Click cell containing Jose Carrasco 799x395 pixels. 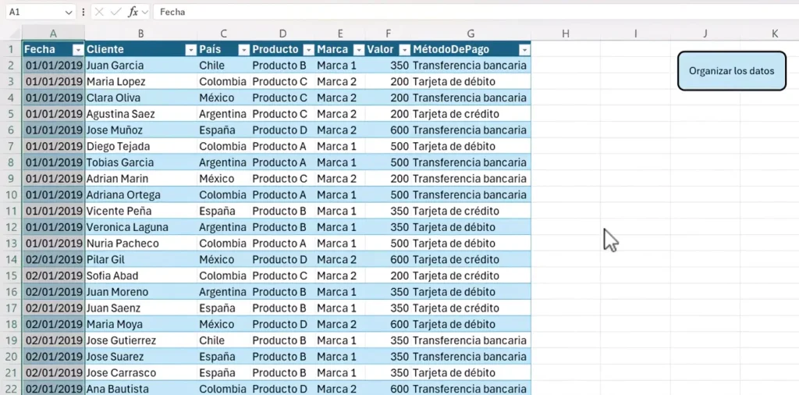coord(141,373)
